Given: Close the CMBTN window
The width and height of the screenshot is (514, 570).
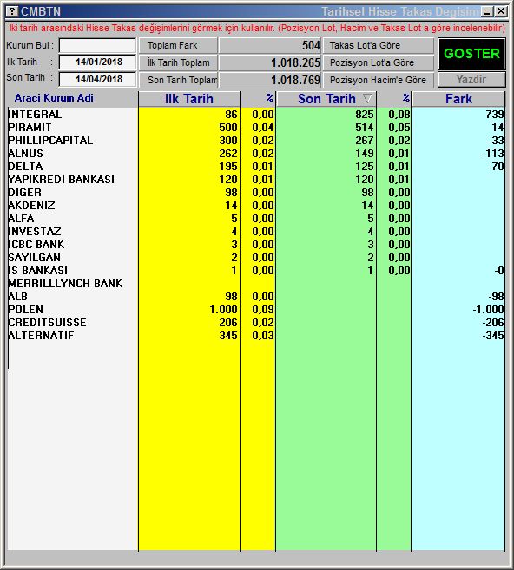Looking at the screenshot, I should tap(501, 11).
